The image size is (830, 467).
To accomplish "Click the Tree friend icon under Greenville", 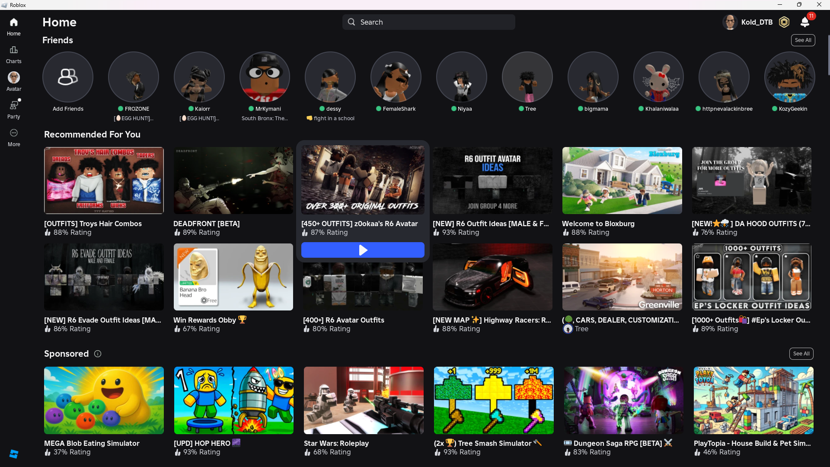I will [568, 329].
